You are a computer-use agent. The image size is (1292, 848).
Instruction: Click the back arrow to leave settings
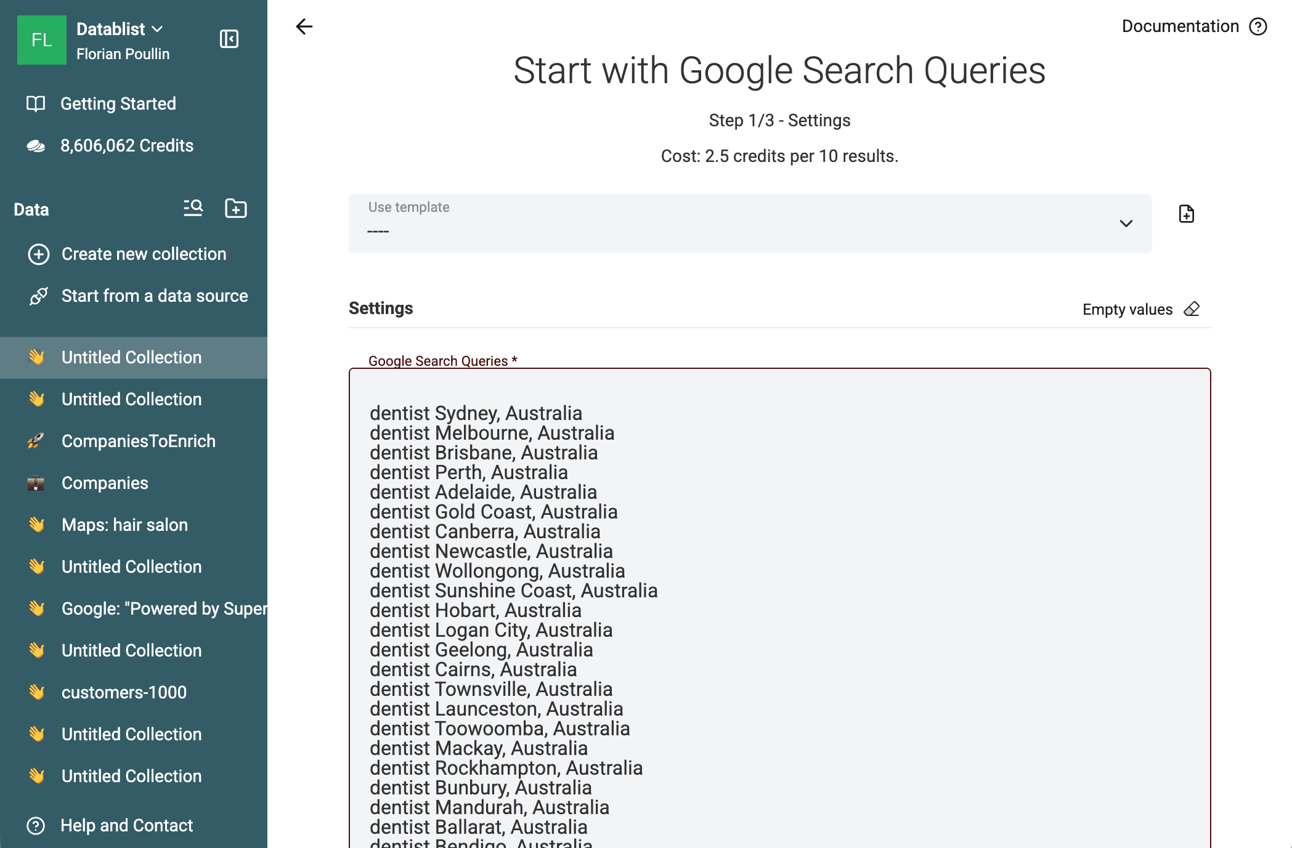(303, 26)
